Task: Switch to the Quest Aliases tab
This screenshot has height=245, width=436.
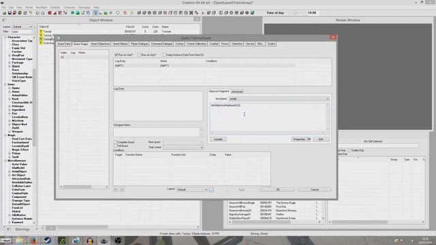Action: click(120, 44)
